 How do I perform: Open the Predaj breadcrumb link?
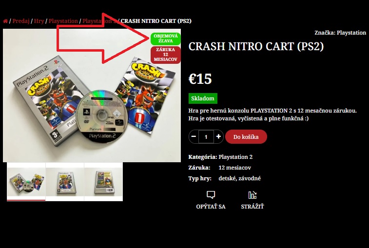tap(21, 21)
